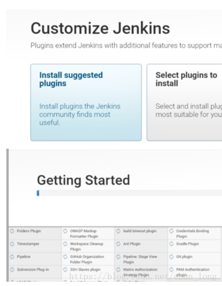Click the Getting Started heading

pyautogui.click(x=83, y=180)
